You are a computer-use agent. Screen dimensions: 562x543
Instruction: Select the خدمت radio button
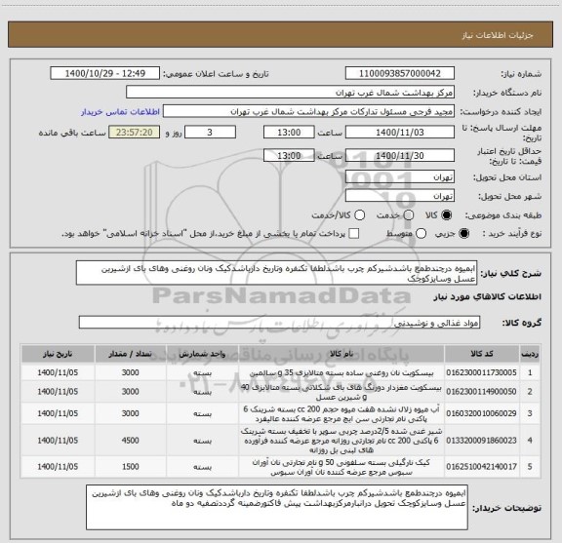pyautogui.click(x=409, y=215)
